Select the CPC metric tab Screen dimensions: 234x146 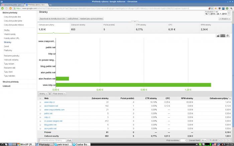pos(183,28)
